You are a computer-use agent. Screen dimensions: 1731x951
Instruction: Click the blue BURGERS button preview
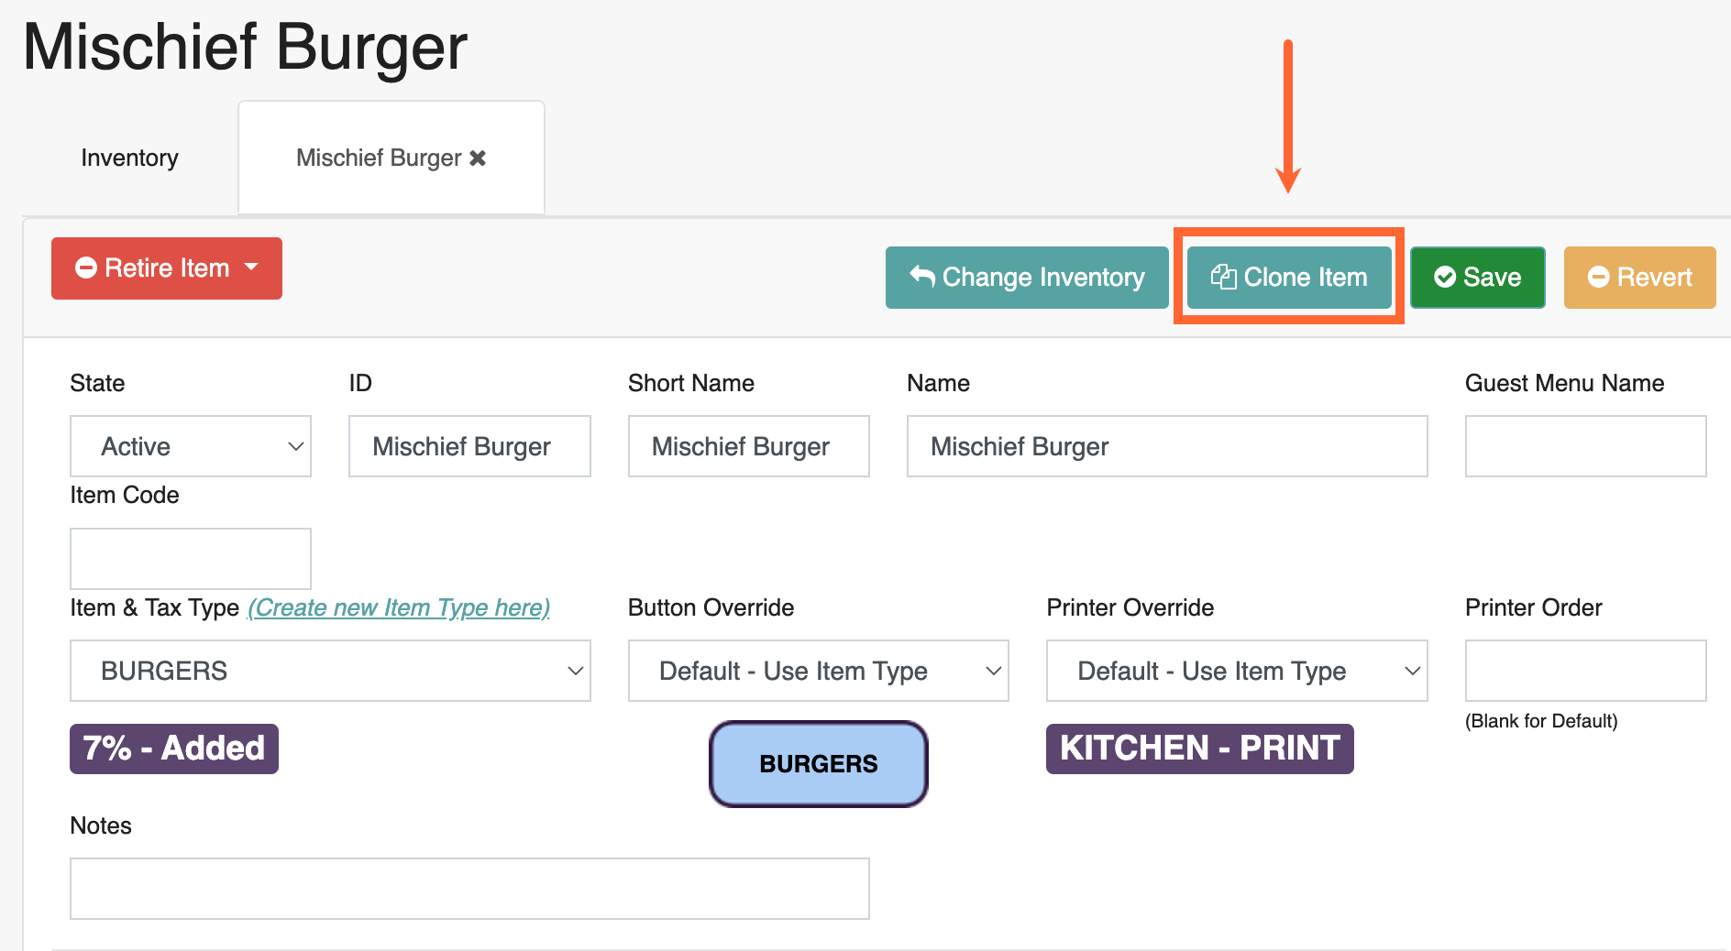(x=819, y=763)
